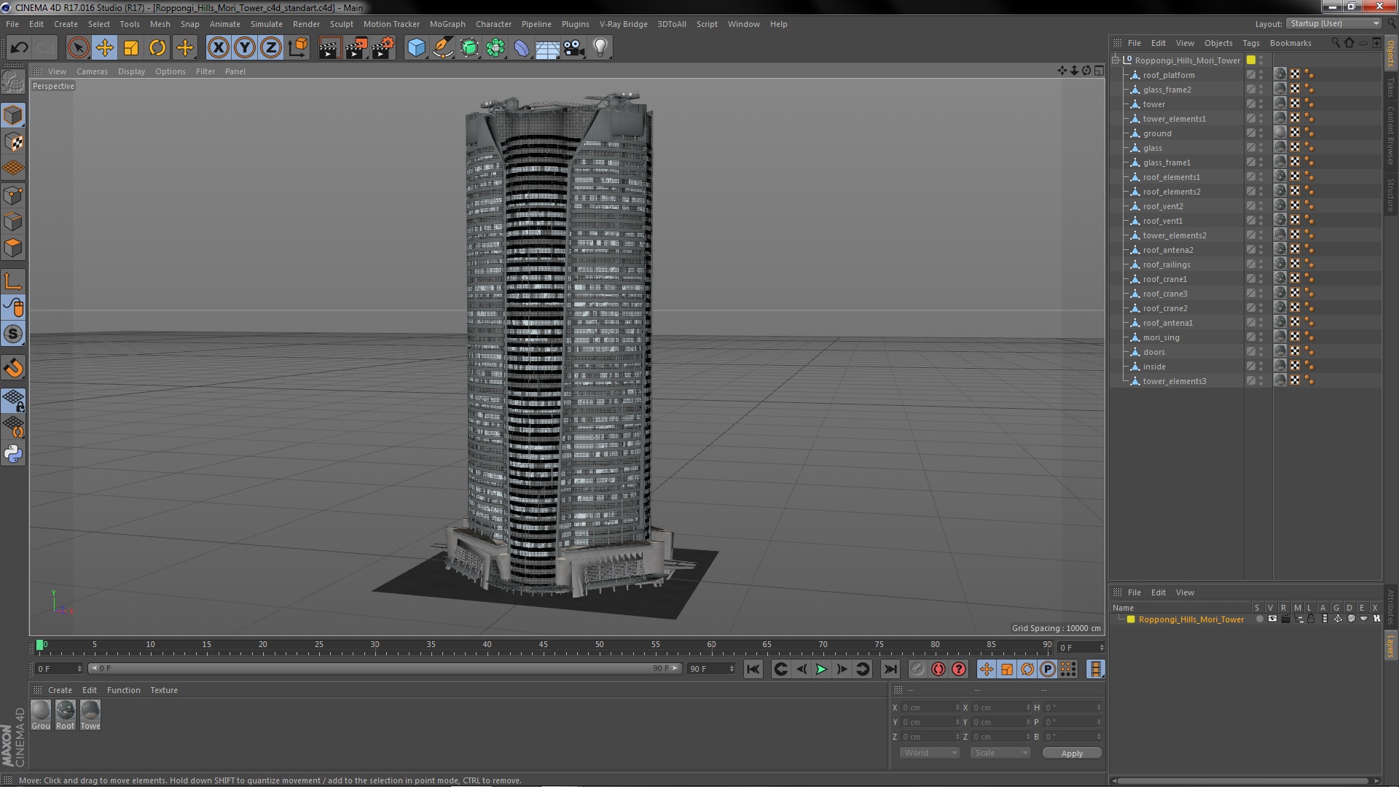This screenshot has height=787, width=1399.
Task: Click Render View clapboard icon
Action: [329, 48]
